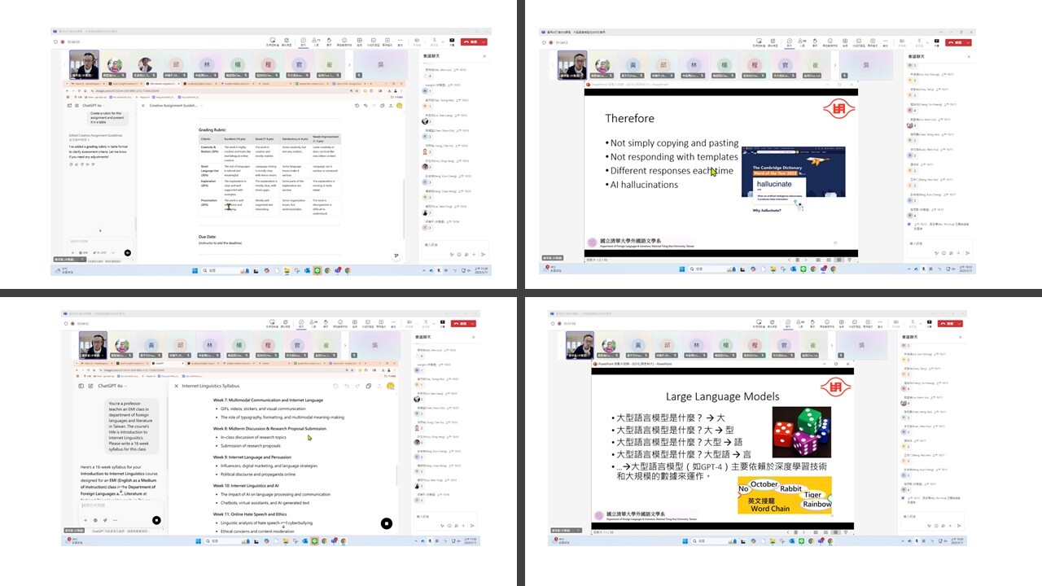Click new chat icon beside ChatGPT 4o in Syllabus window
Image resolution: width=1042 pixels, height=586 pixels.
(91, 386)
